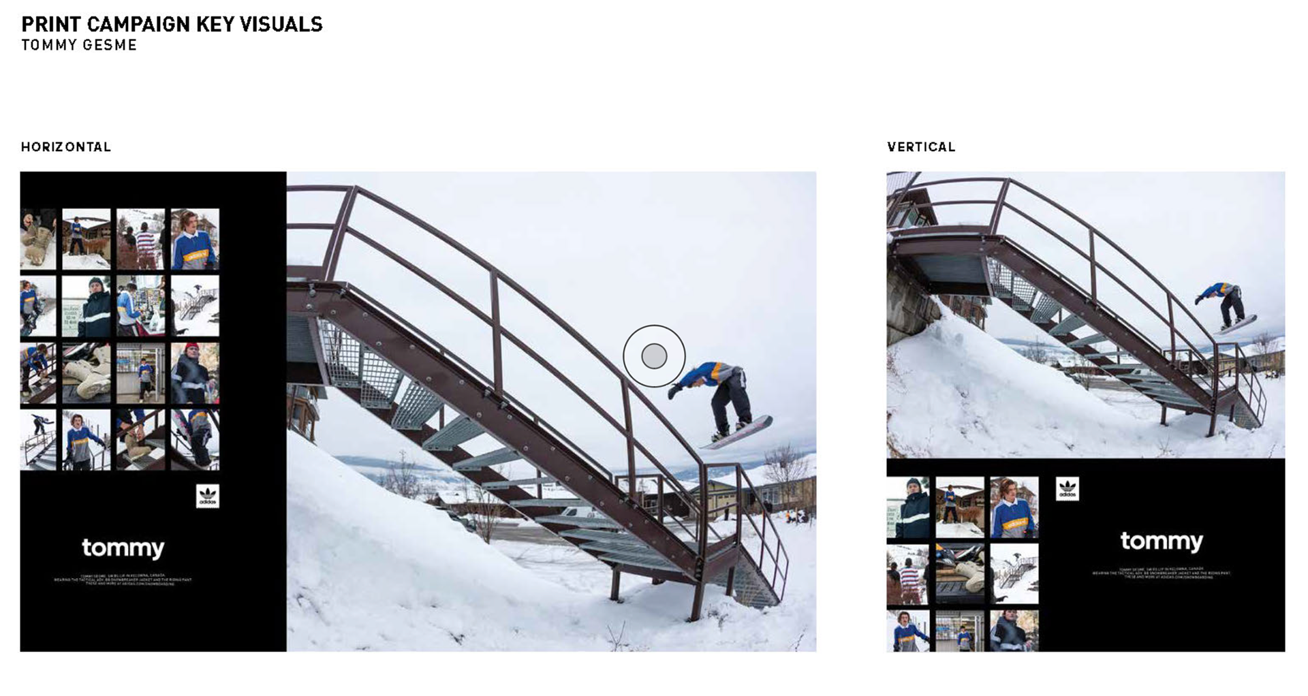Click the snowboarder in the vertical photo
Image resolution: width=1308 pixels, height=696 pixels.
tap(1226, 306)
